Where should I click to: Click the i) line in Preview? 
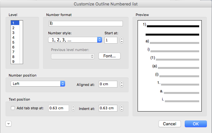click(x=173, y=50)
